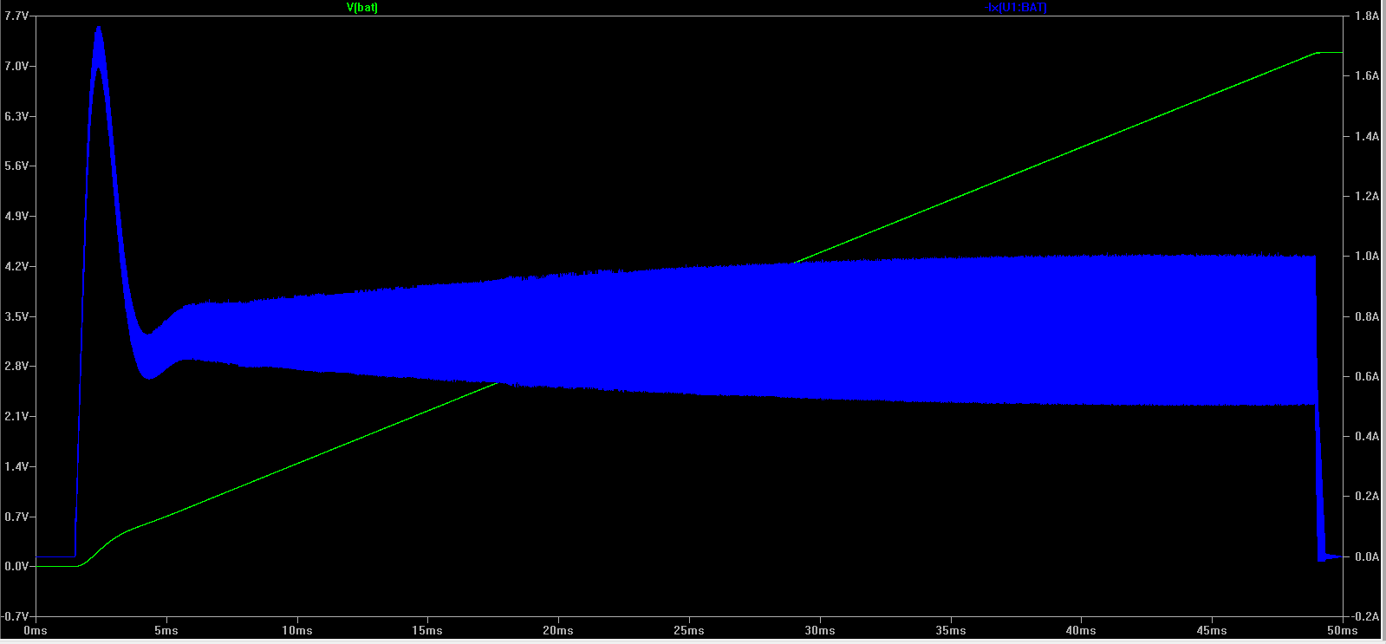
Task: Select the 50ms label on time axis
Action: tap(1343, 630)
